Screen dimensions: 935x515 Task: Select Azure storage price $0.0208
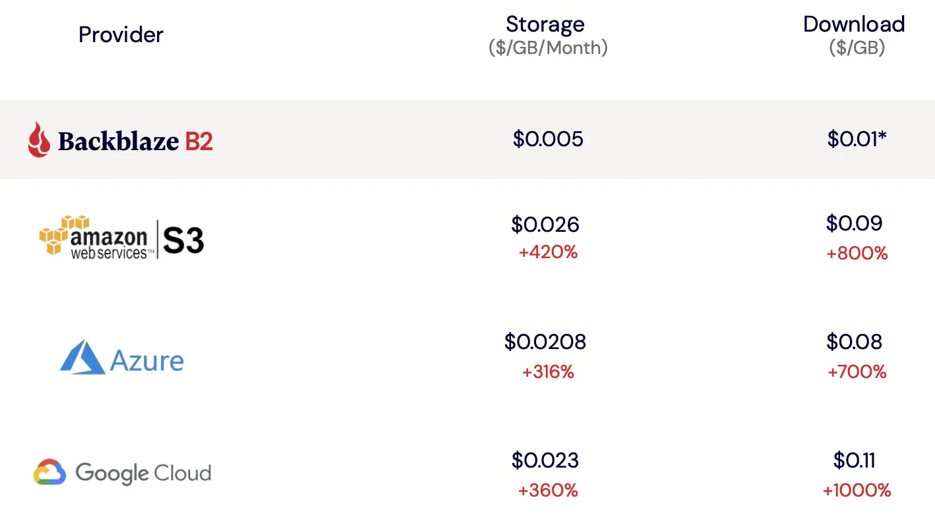point(545,342)
